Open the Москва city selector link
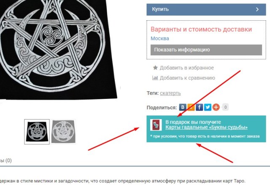Screen dimensions: 270x185 tap(160, 38)
